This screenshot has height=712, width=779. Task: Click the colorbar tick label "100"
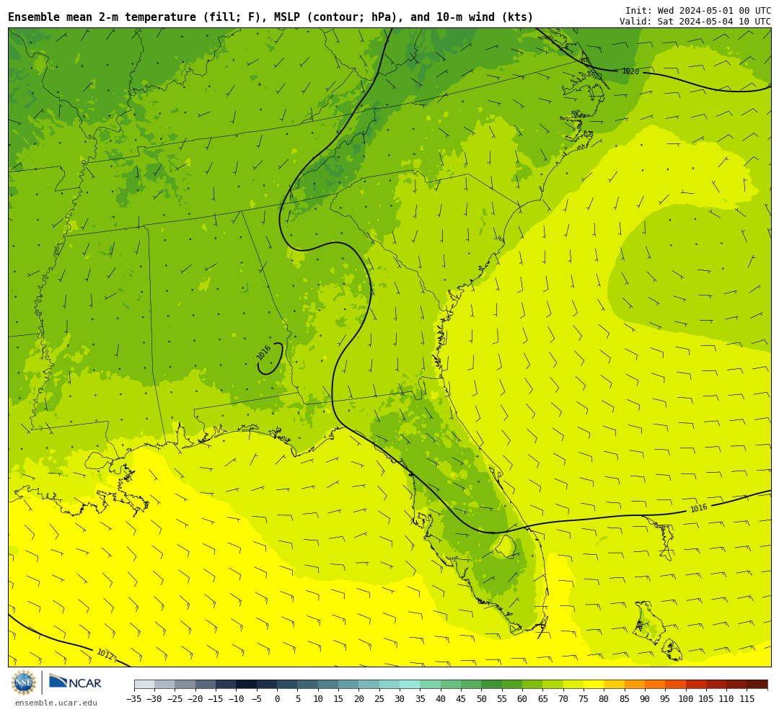pyautogui.click(x=686, y=699)
